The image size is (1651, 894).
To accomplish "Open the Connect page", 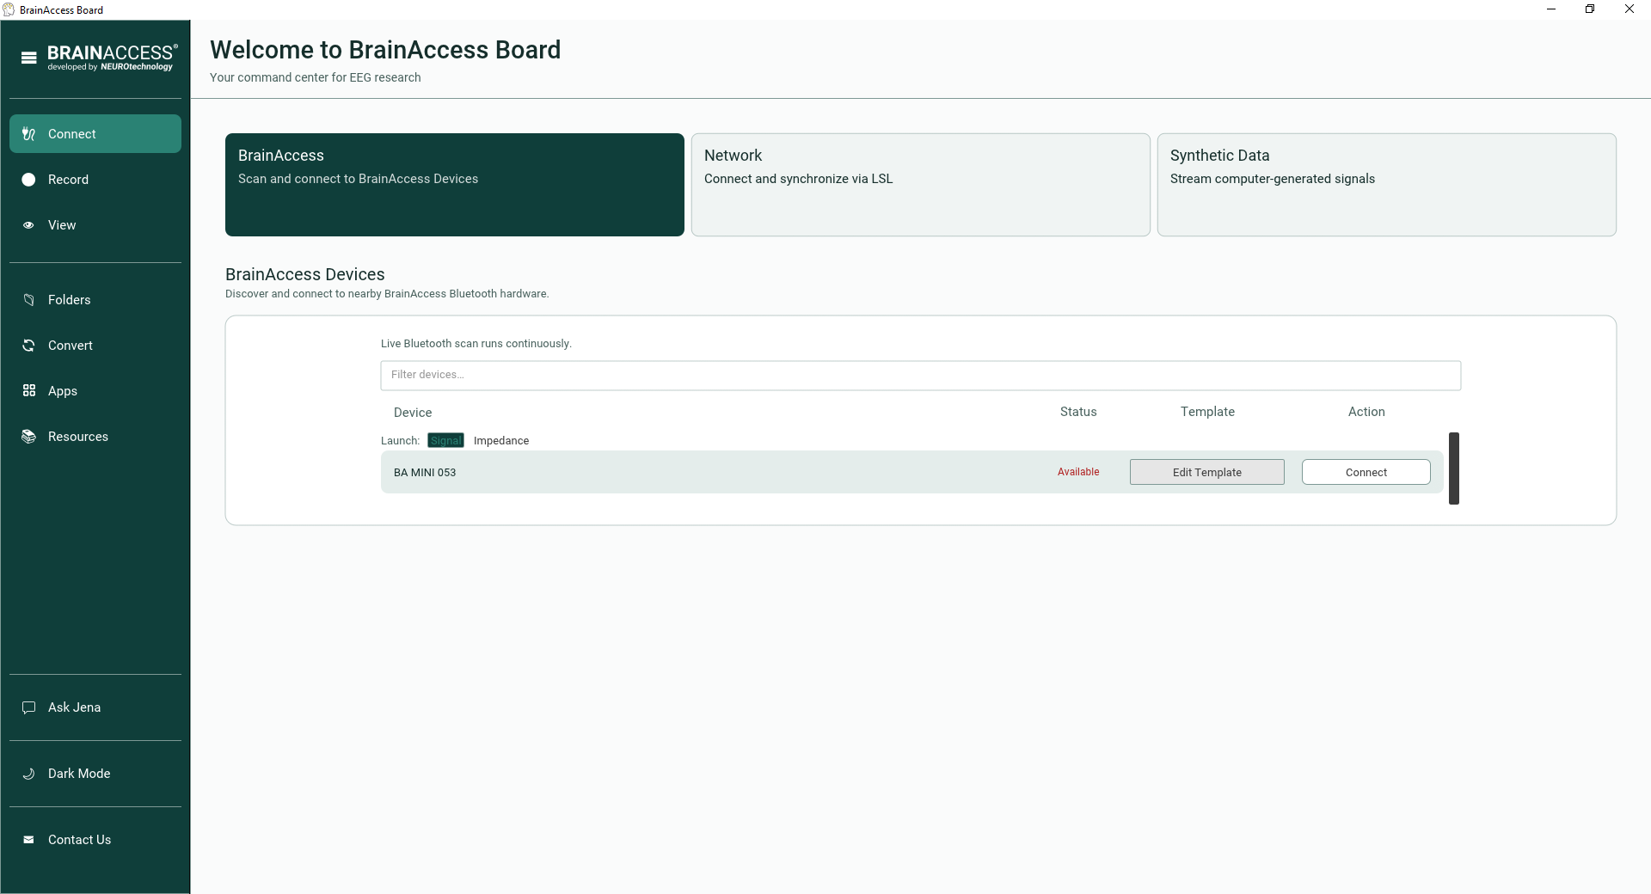I will (x=95, y=134).
